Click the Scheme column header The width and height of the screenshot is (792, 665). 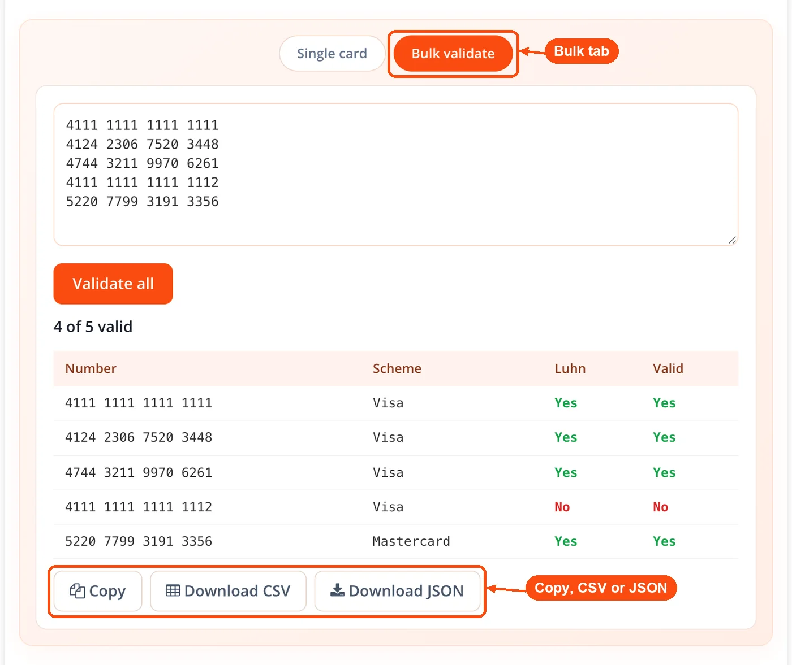397,368
